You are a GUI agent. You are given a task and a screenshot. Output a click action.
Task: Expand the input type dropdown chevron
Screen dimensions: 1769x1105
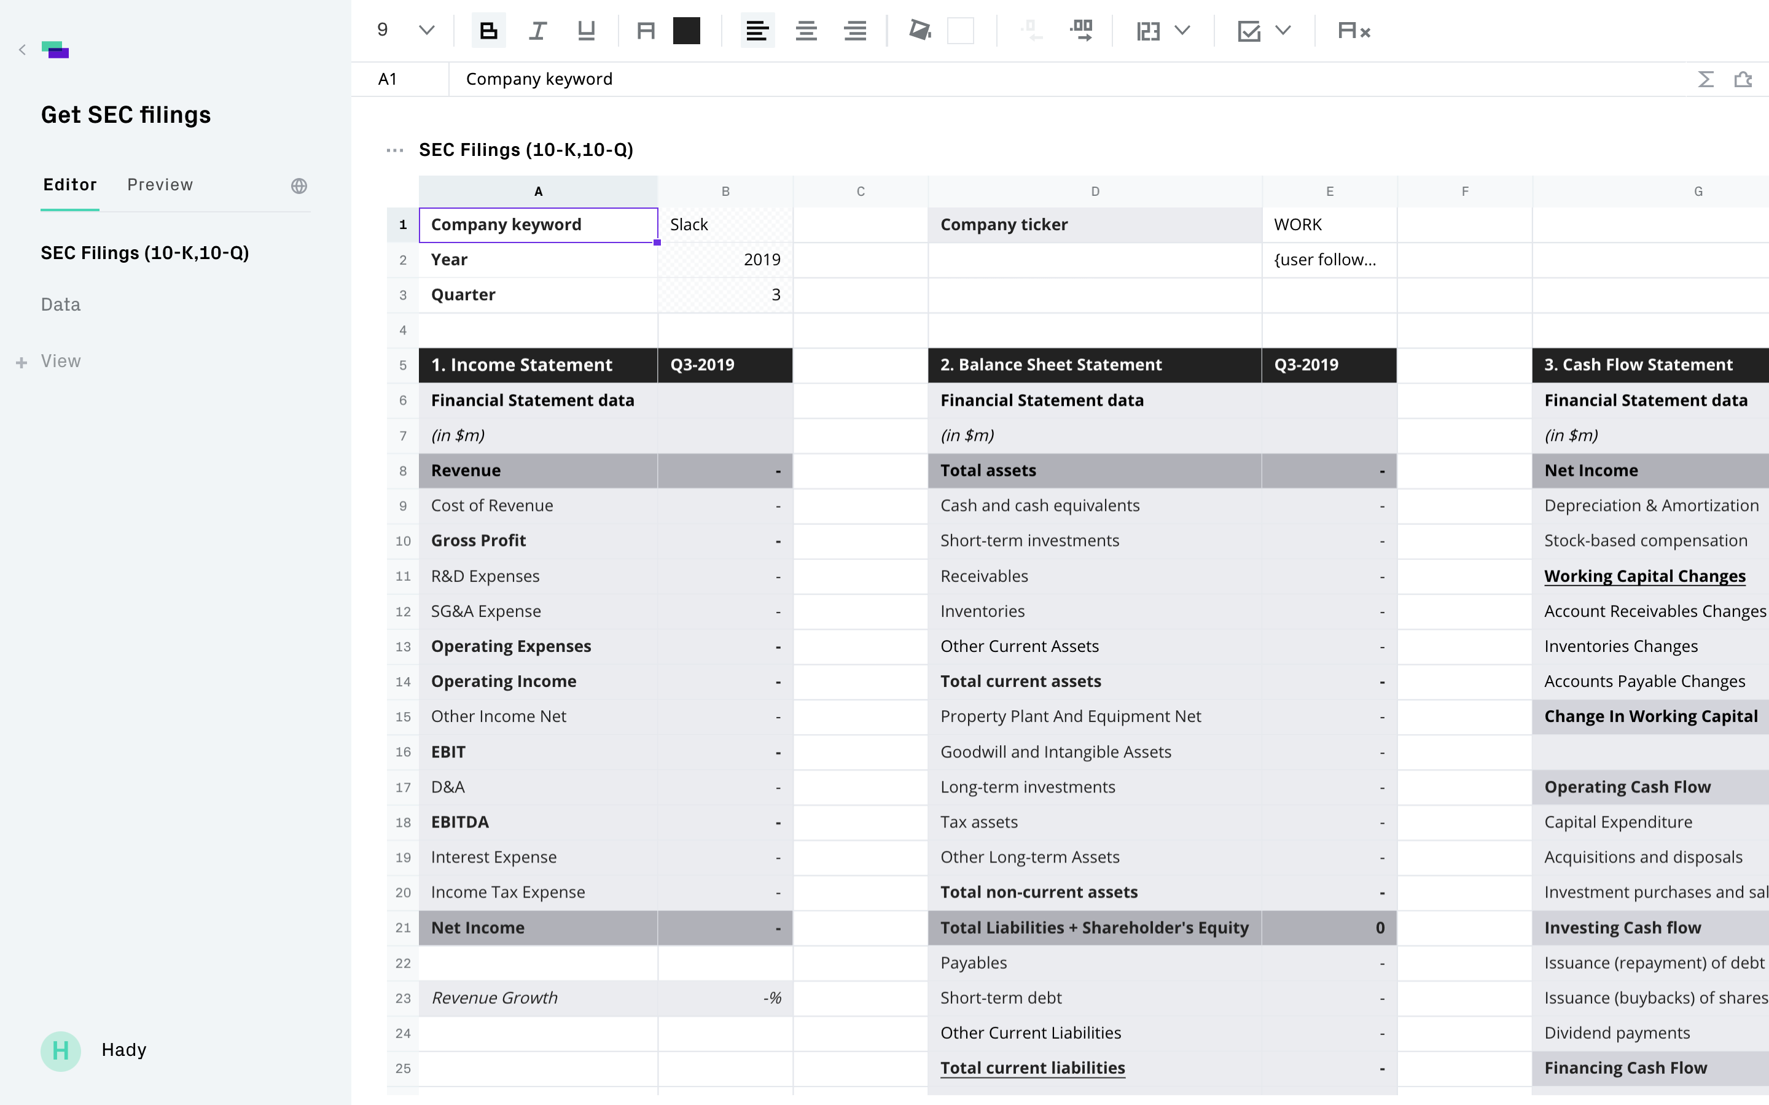(x=1283, y=31)
